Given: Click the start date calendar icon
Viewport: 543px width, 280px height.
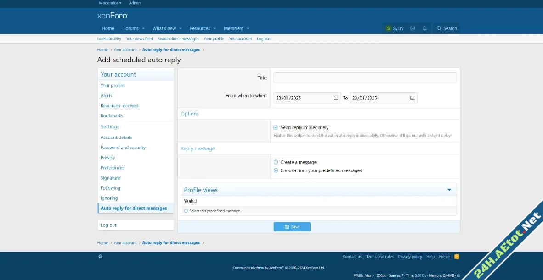Looking at the screenshot, I should point(336,98).
